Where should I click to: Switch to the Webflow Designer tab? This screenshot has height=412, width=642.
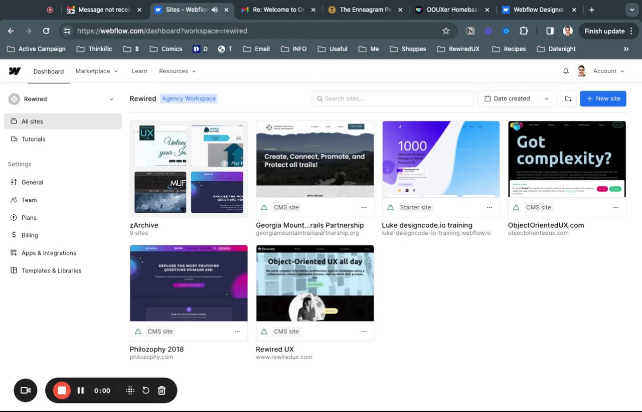[x=540, y=10]
